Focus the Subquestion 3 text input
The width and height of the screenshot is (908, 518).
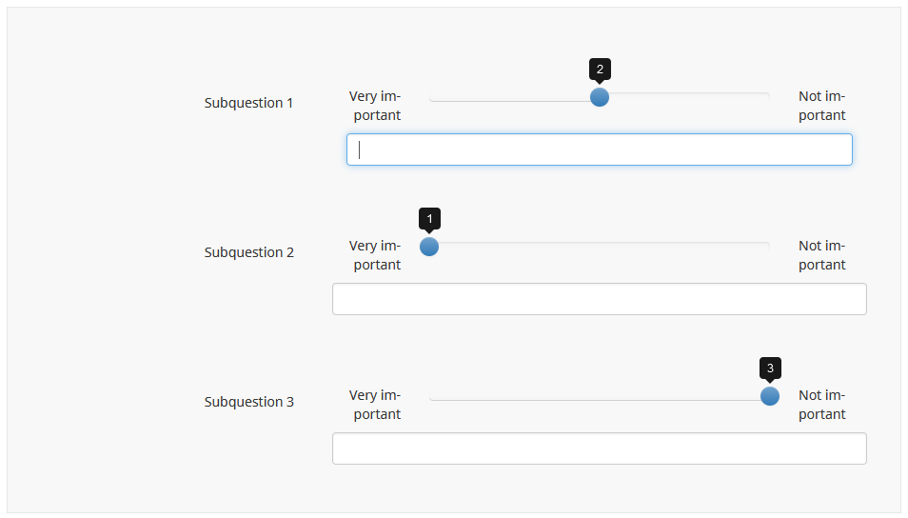pyautogui.click(x=600, y=448)
